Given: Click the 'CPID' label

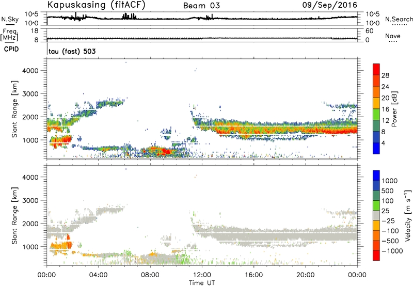Looking at the screenshot, I should point(11,49).
